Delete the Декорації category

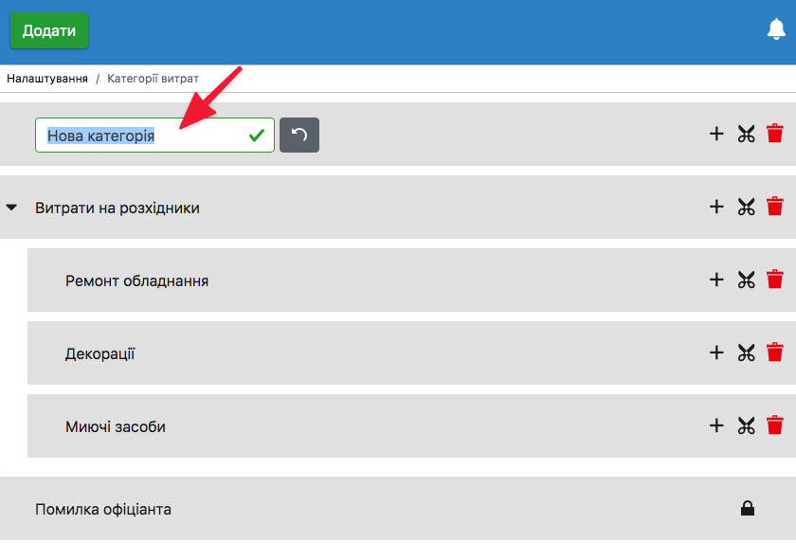pyautogui.click(x=775, y=353)
